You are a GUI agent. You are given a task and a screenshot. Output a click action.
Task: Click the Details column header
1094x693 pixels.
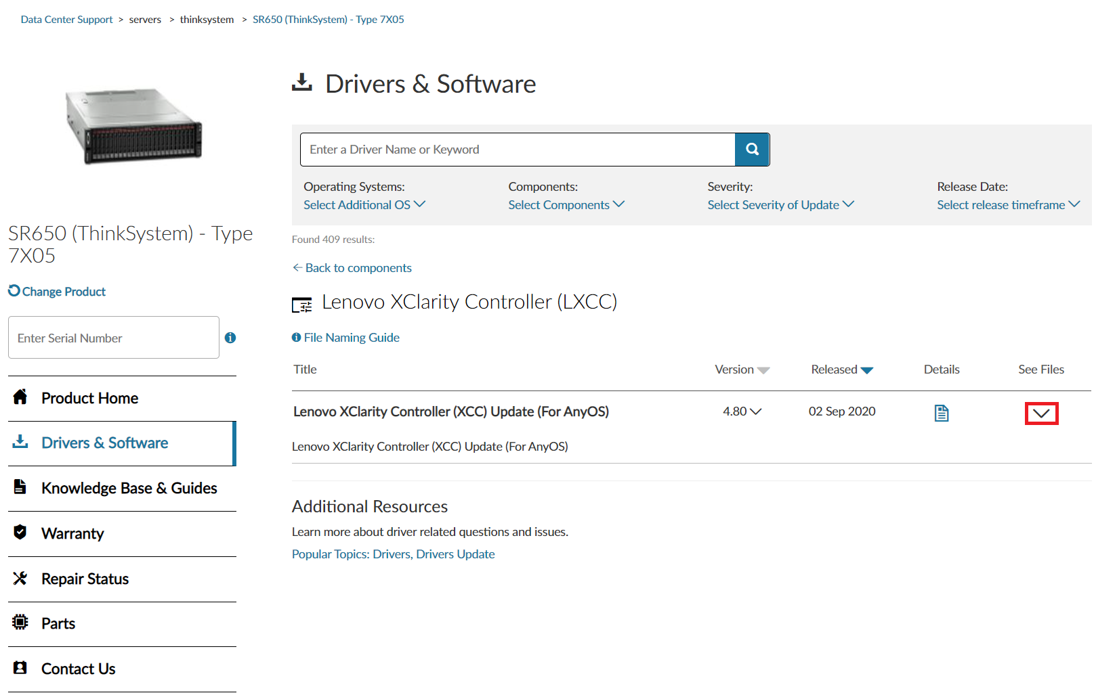click(942, 370)
